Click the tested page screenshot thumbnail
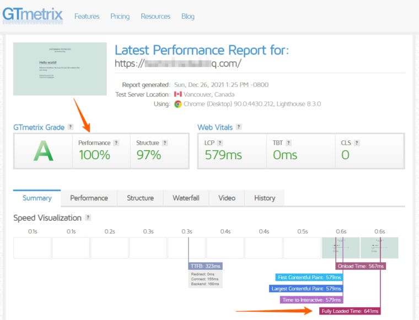 click(60, 68)
